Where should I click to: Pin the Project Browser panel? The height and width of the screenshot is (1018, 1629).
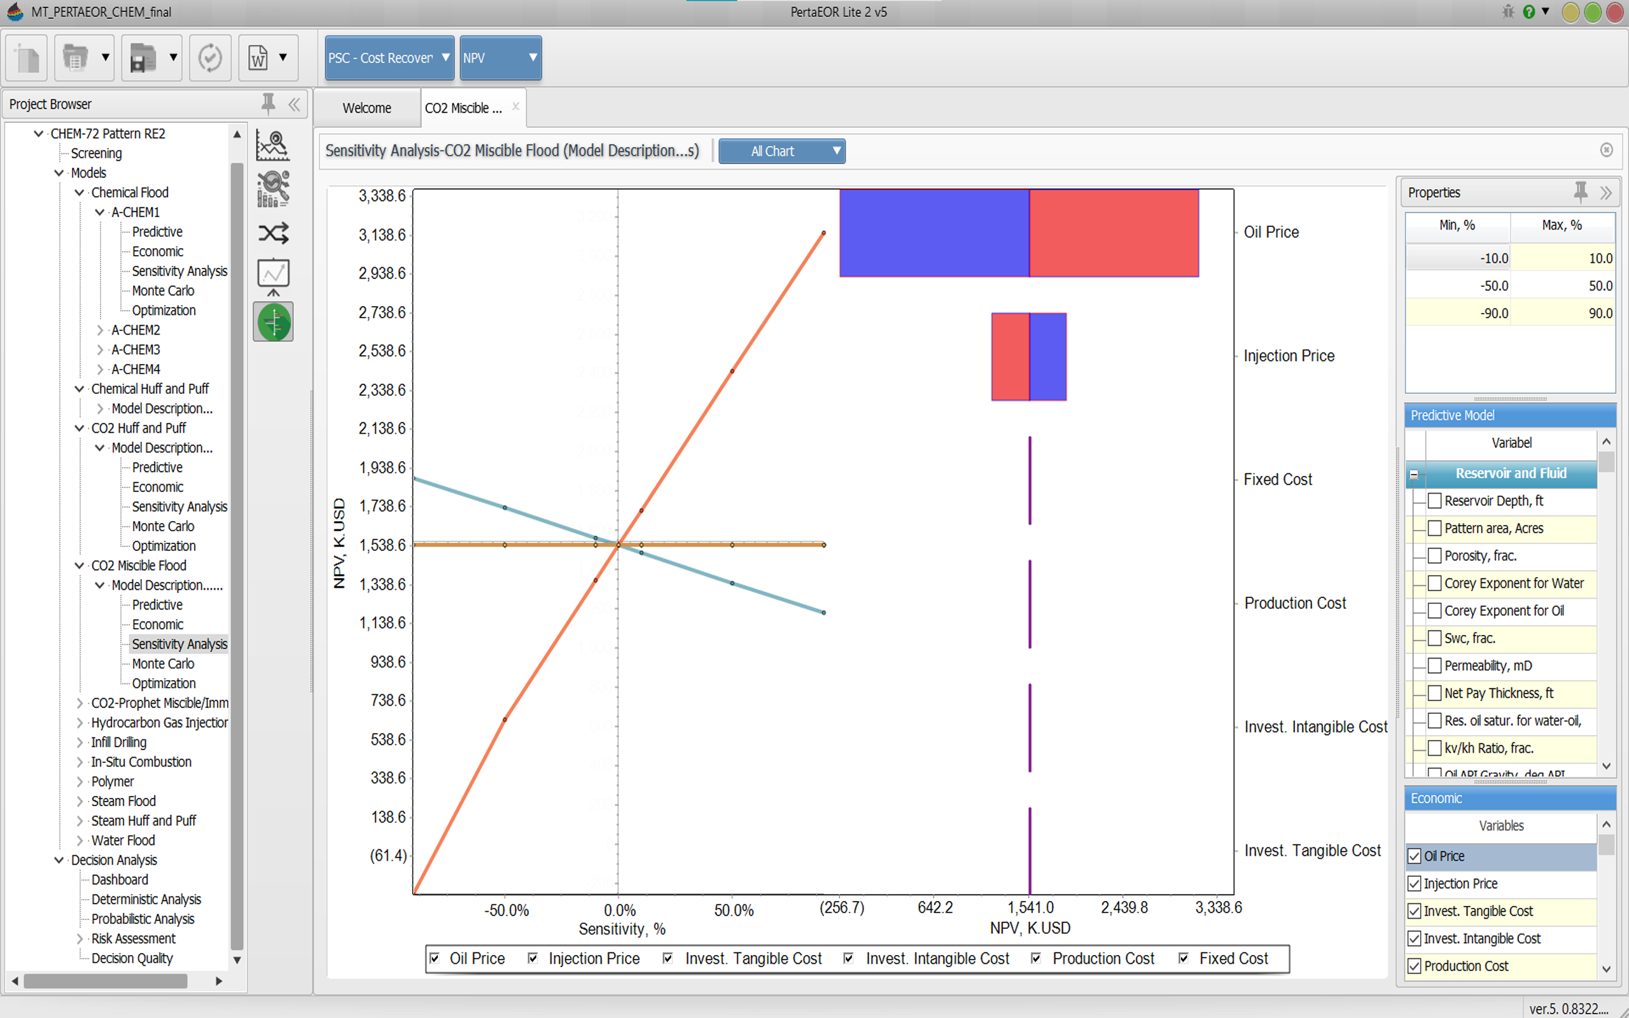268,104
